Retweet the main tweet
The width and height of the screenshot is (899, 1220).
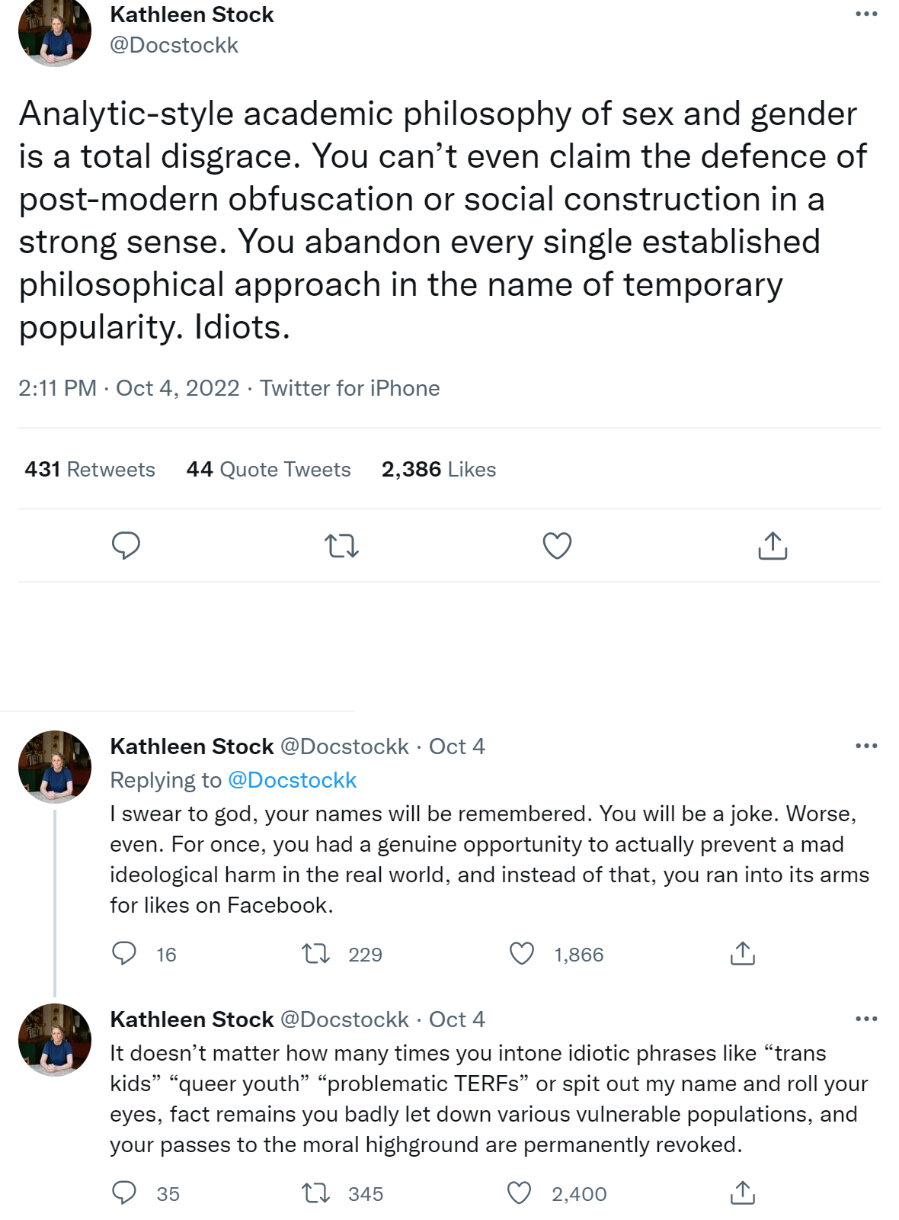point(341,546)
